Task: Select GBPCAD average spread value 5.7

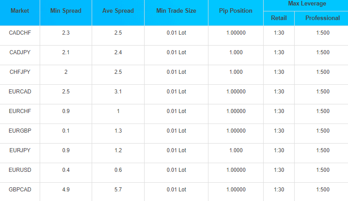Action: pos(118,190)
